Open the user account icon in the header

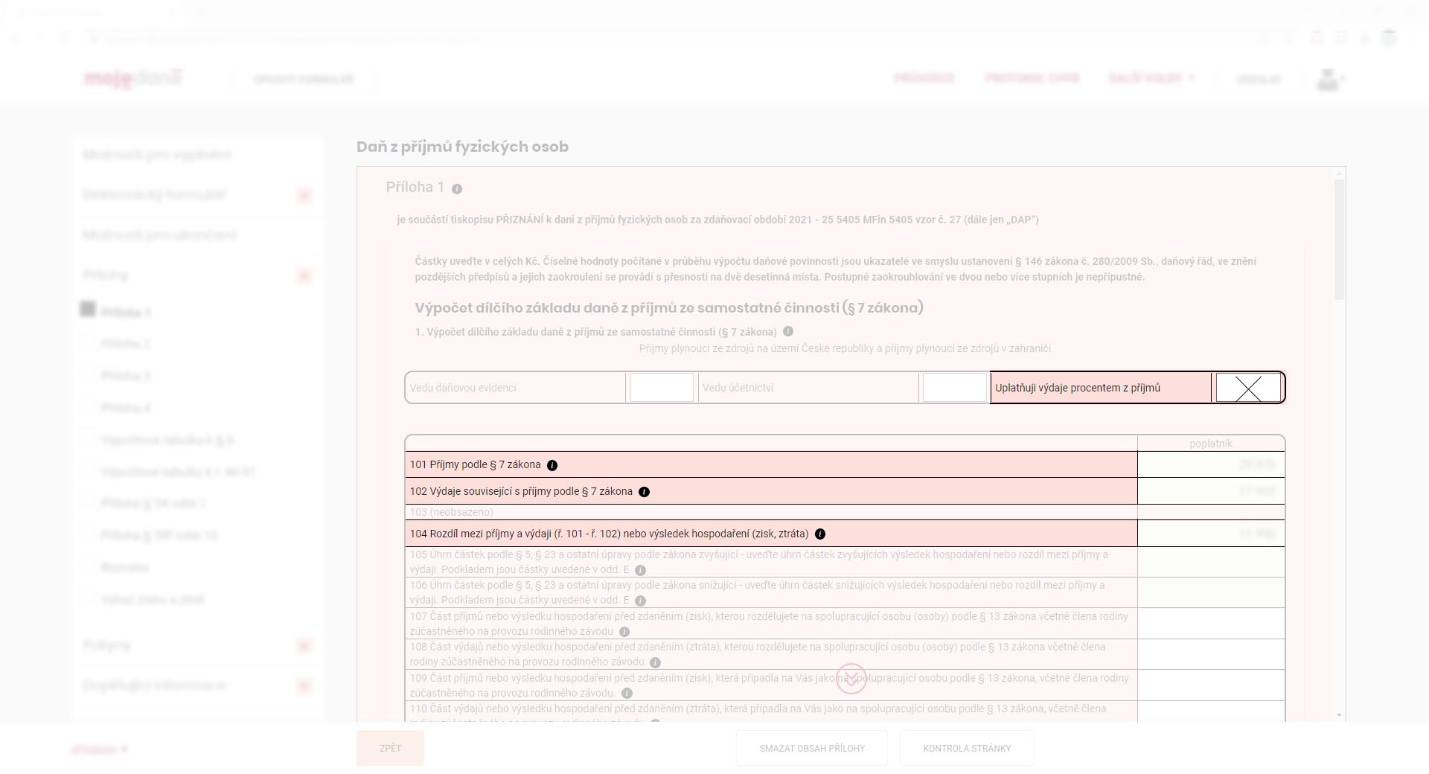tap(1328, 79)
